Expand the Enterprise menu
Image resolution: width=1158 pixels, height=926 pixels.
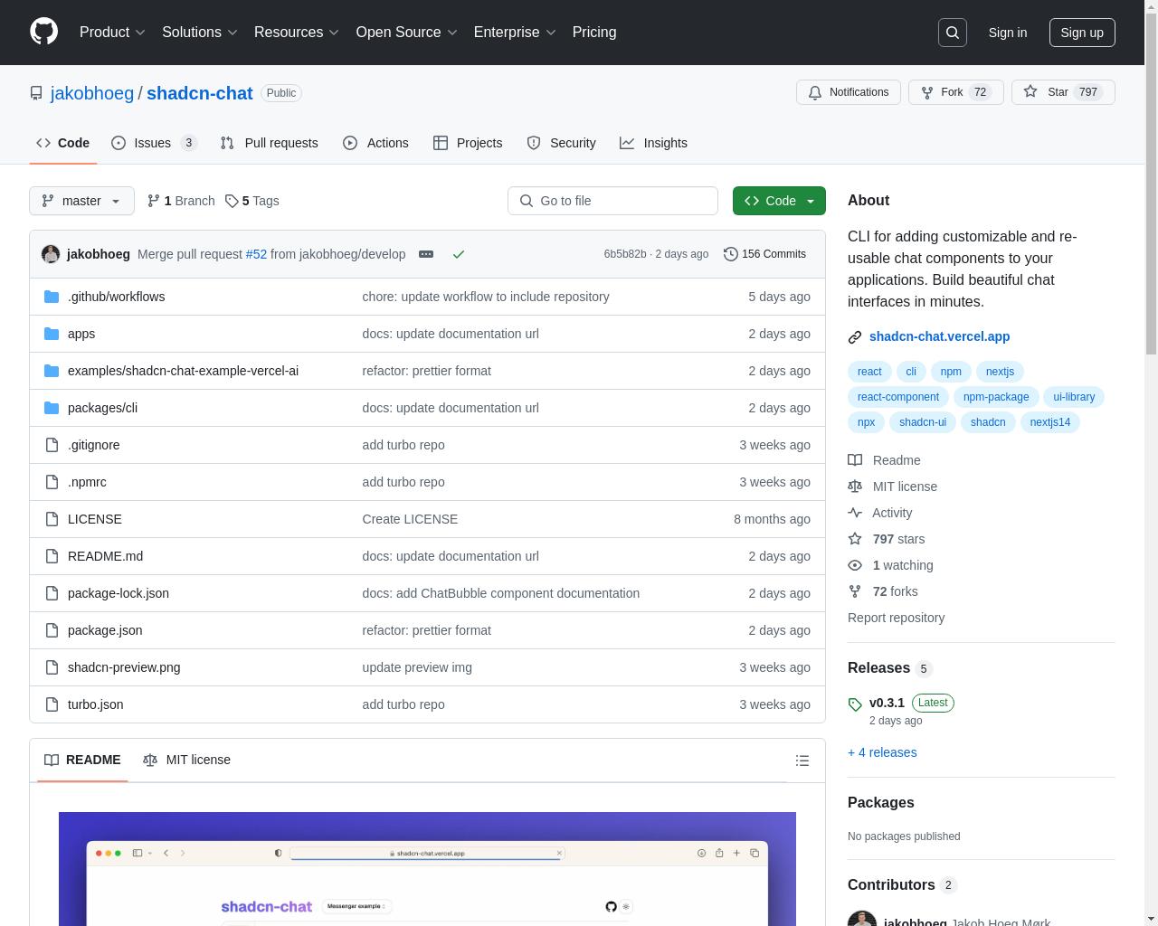[515, 33]
